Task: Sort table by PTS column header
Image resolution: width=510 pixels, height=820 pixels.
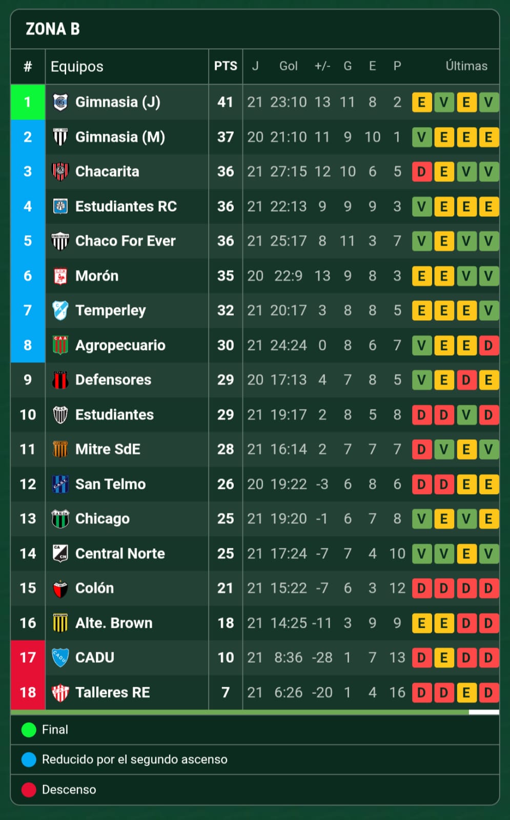Action: pos(226,66)
